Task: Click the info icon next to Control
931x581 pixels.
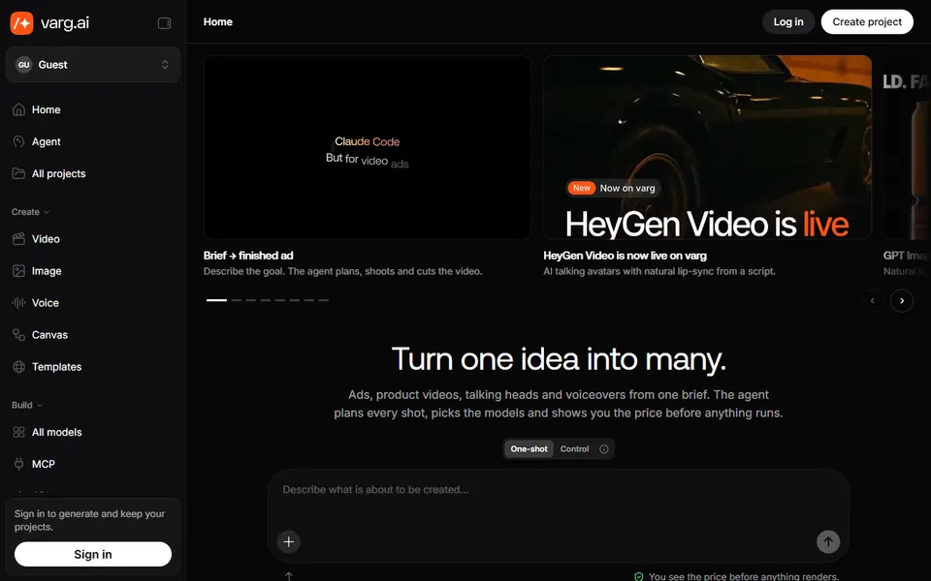Action: point(604,449)
